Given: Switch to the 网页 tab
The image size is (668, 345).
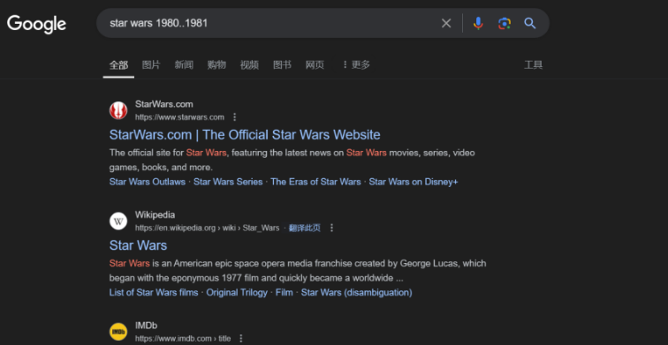Looking at the screenshot, I should [x=315, y=65].
